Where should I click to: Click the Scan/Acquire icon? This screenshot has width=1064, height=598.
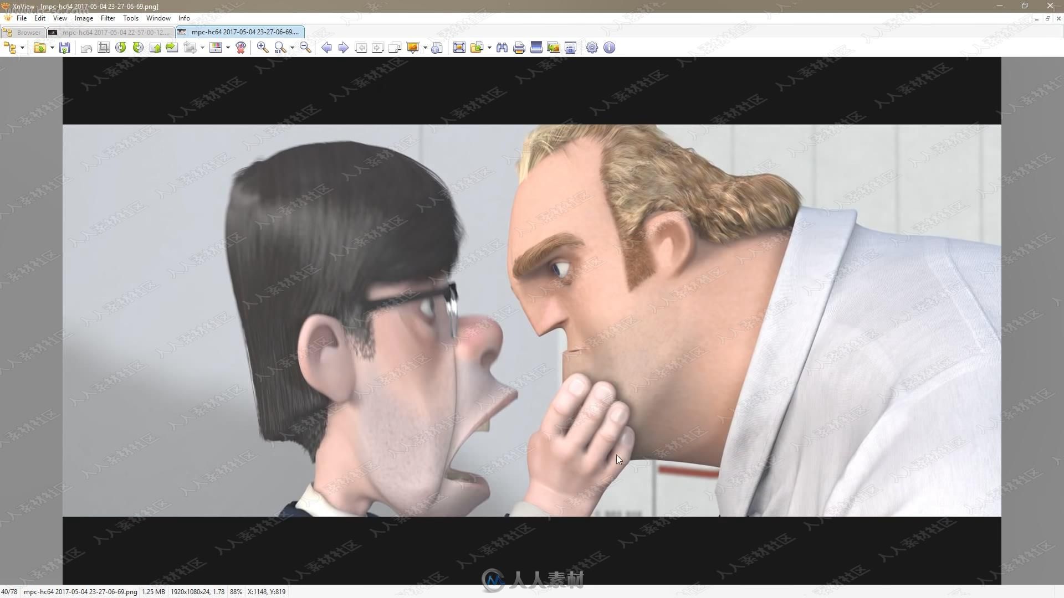click(536, 48)
